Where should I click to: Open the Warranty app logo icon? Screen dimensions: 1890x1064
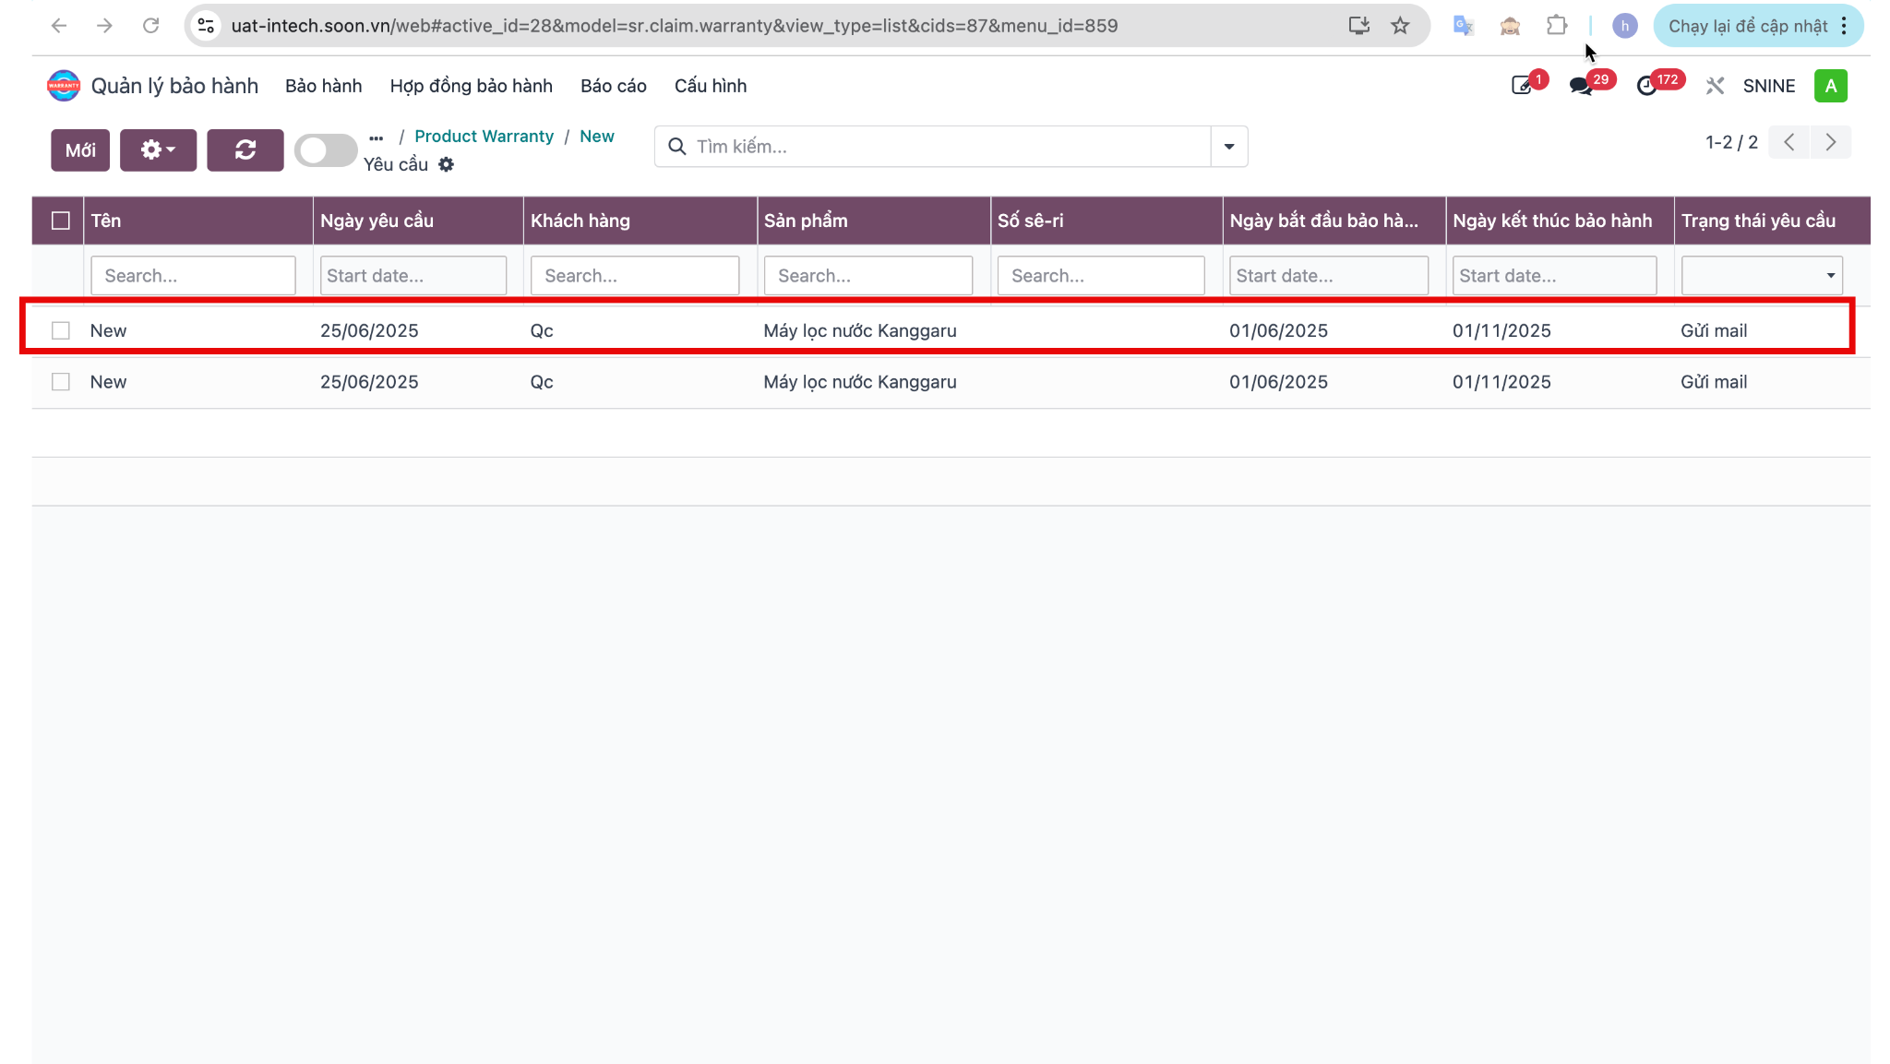(x=64, y=86)
